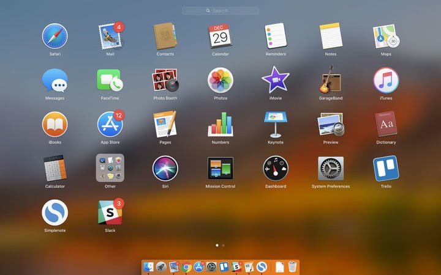Open the iBooks app
Image resolution: width=441 pixels, height=275 pixels.
pyautogui.click(x=55, y=124)
